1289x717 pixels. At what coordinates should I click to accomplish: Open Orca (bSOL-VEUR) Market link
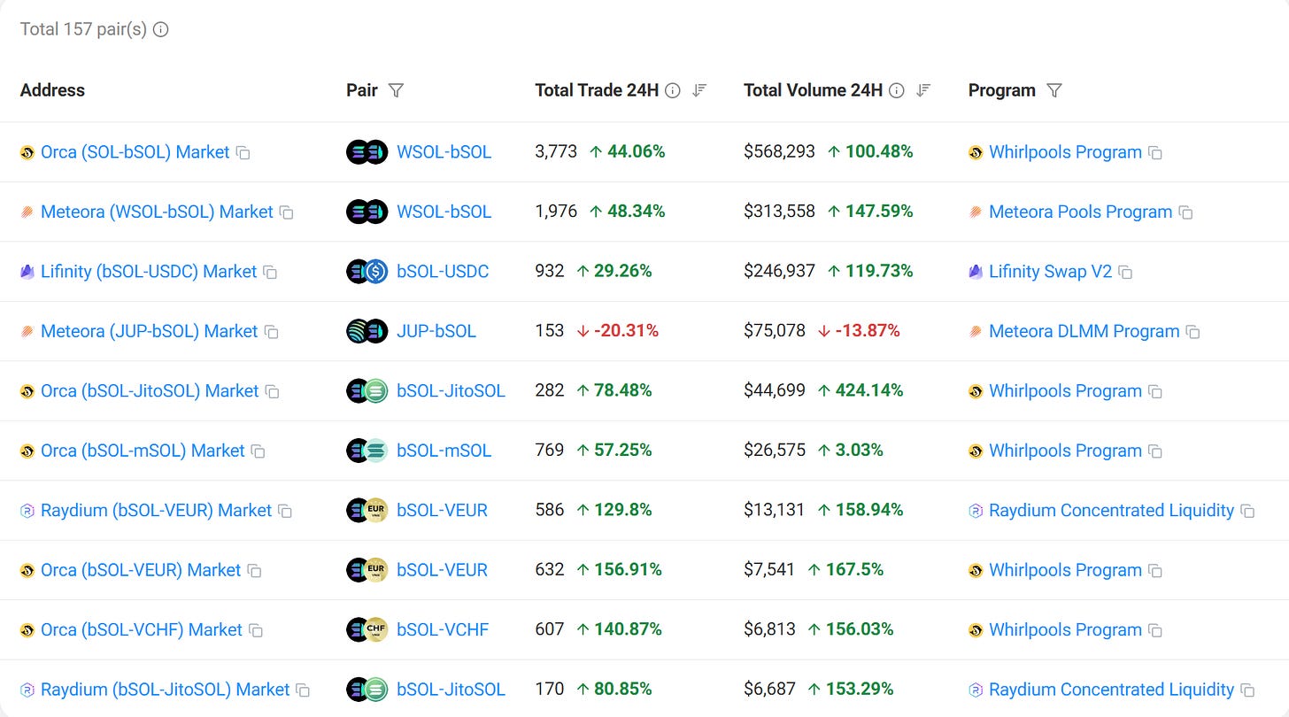[141, 570]
